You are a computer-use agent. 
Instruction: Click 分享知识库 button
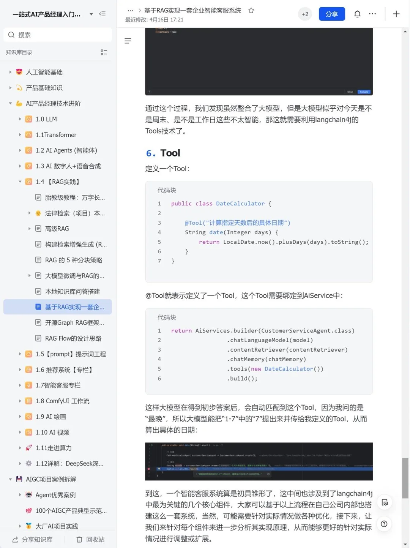tap(32, 540)
